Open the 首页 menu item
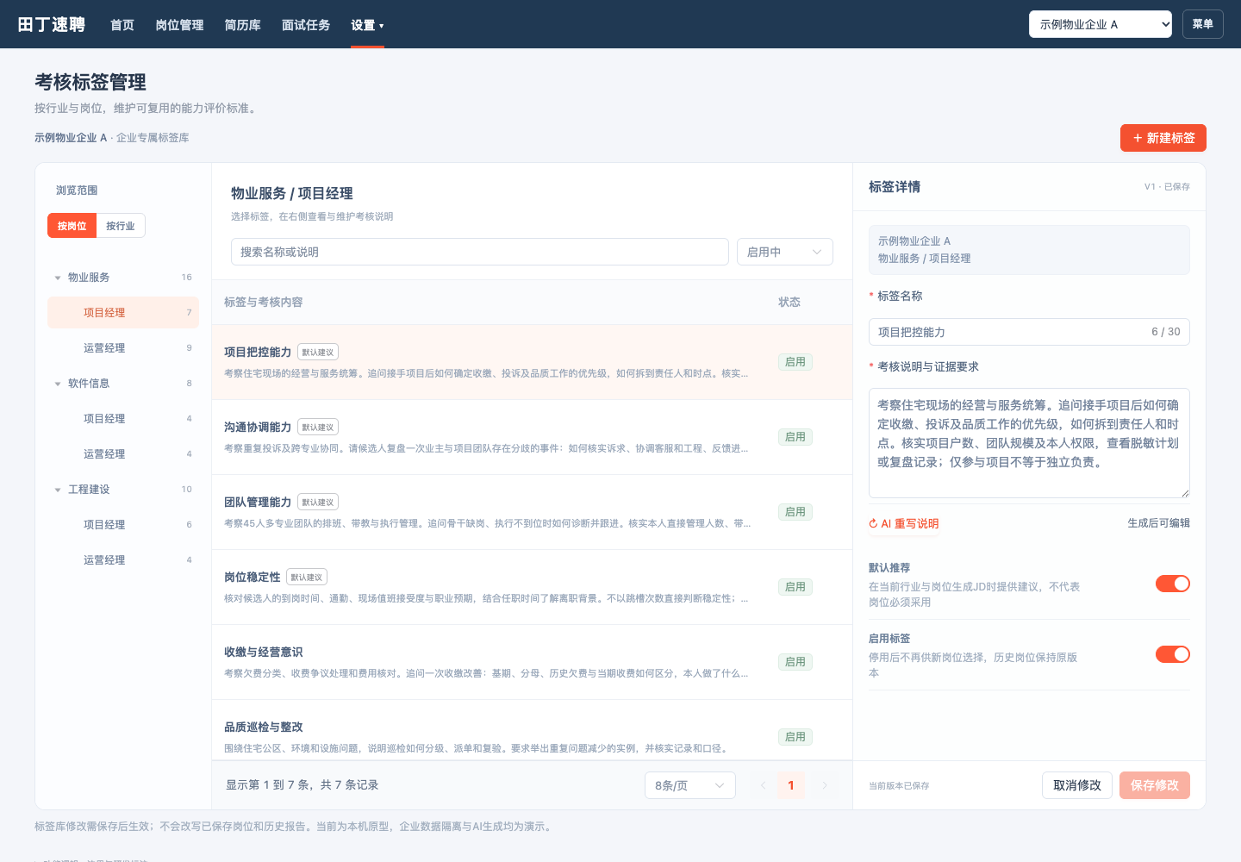The height and width of the screenshot is (862, 1241). point(122,25)
